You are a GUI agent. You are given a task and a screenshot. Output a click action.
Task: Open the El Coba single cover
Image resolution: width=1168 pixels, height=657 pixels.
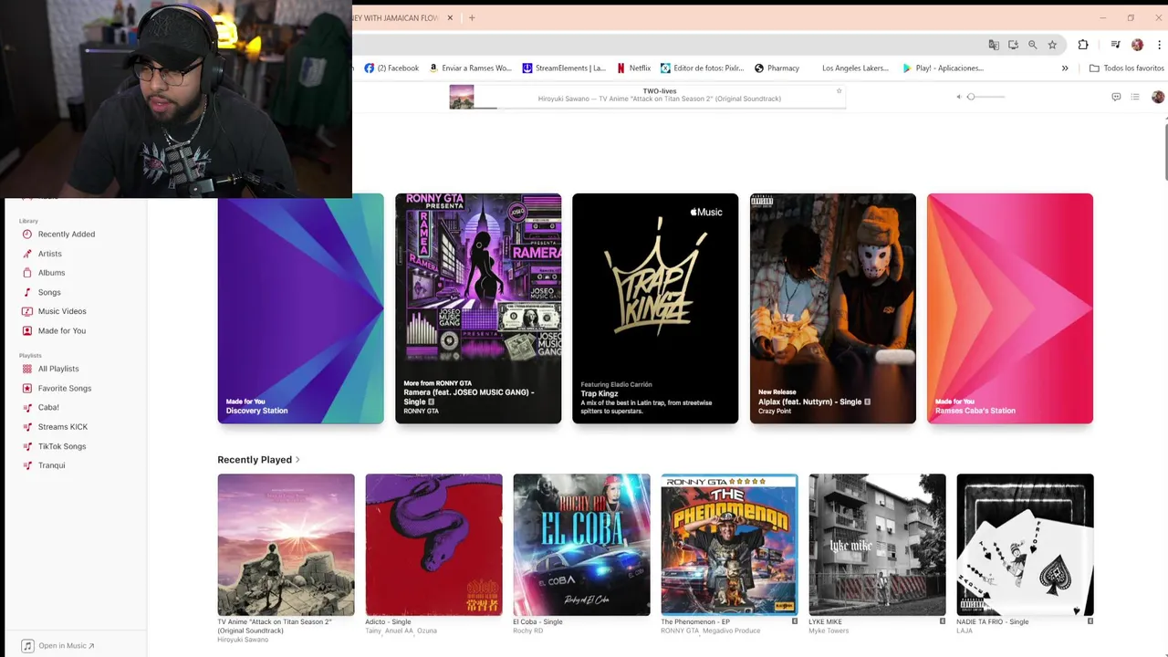[581, 545]
